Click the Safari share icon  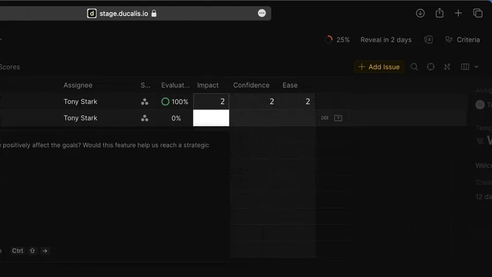pos(439,13)
